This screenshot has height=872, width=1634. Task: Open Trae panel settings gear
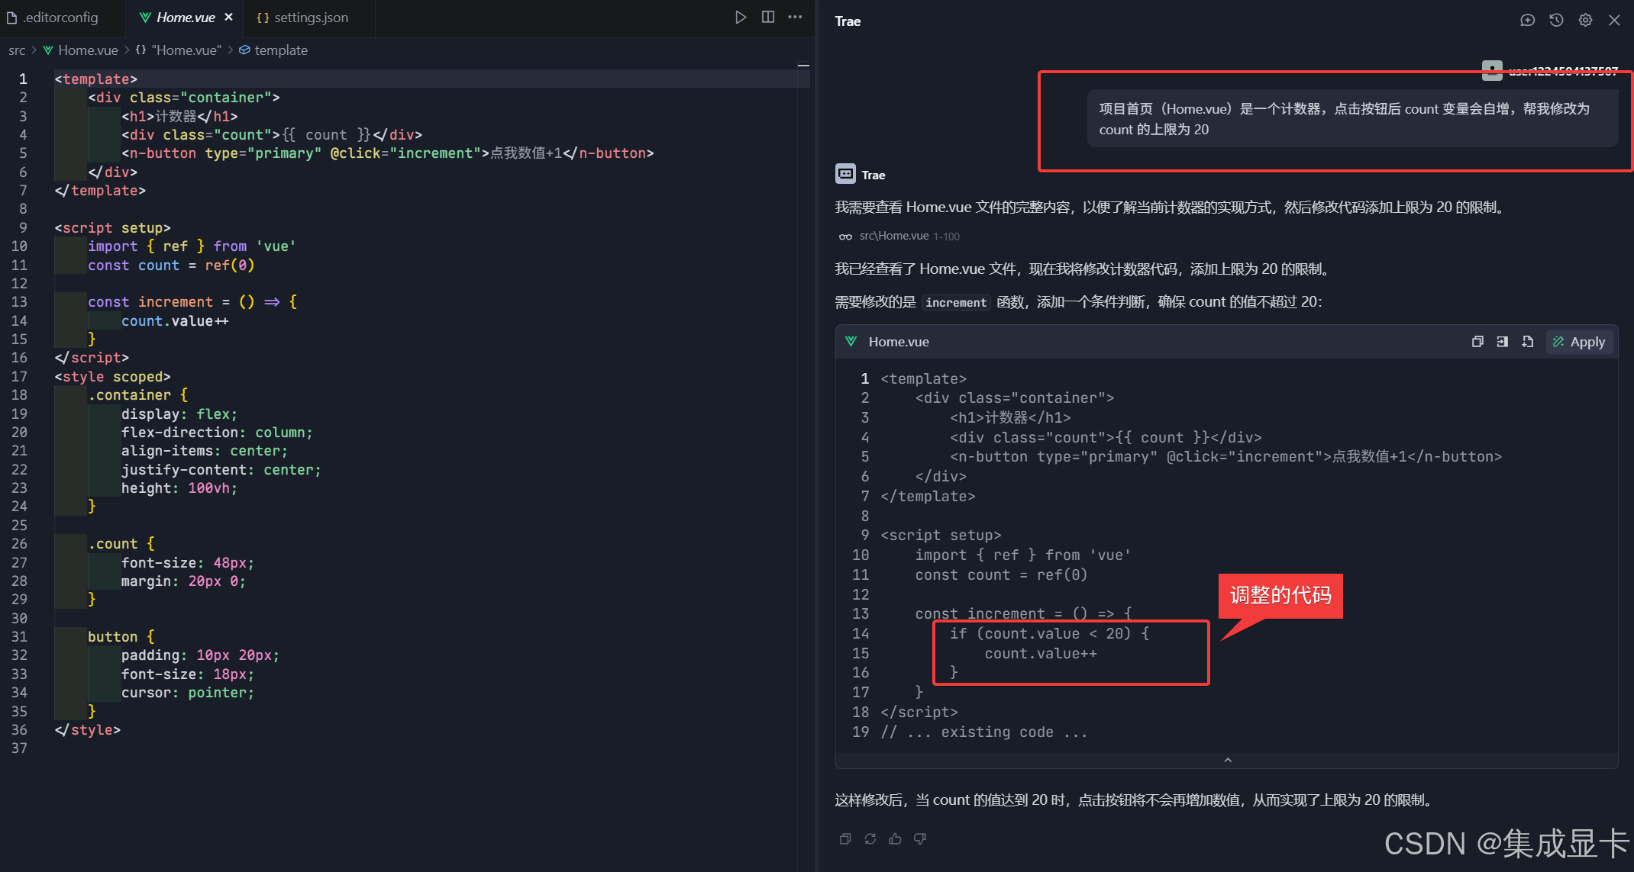pyautogui.click(x=1586, y=21)
